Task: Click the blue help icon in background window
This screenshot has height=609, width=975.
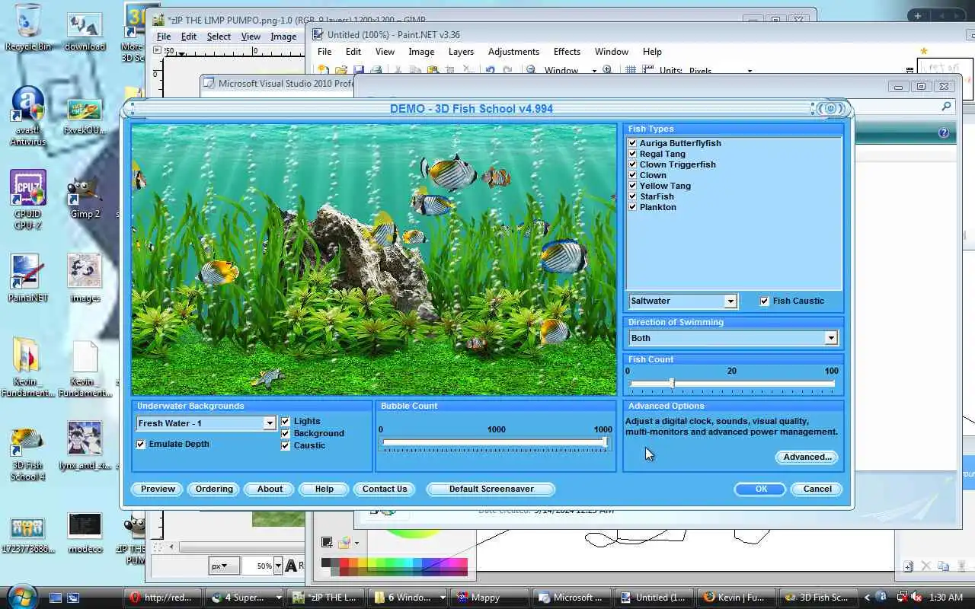Action: point(944,133)
